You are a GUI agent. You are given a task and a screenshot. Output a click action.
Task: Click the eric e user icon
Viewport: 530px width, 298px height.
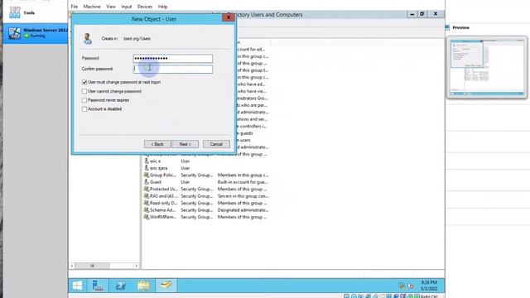(x=147, y=161)
